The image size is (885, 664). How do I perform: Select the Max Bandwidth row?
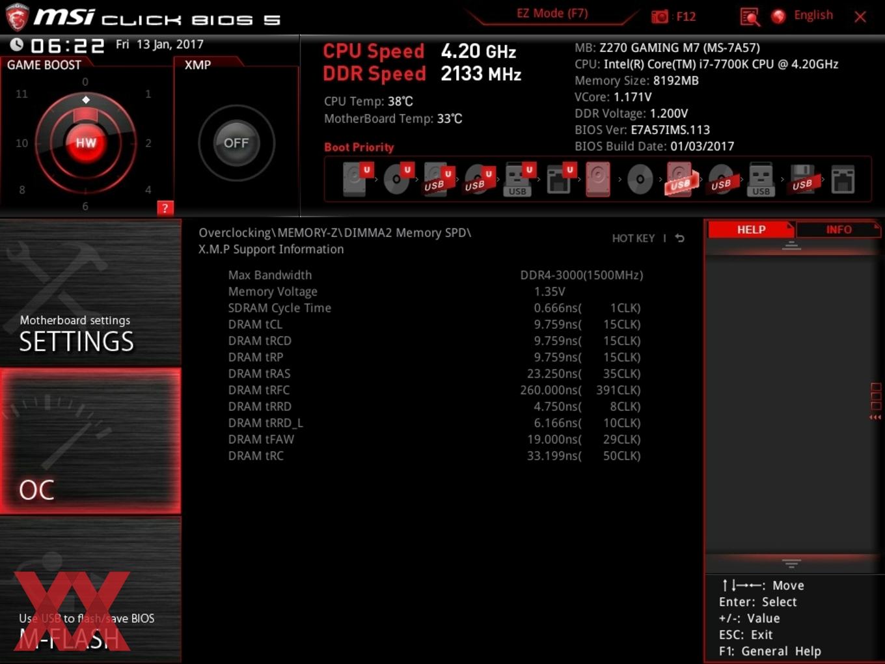(x=435, y=275)
